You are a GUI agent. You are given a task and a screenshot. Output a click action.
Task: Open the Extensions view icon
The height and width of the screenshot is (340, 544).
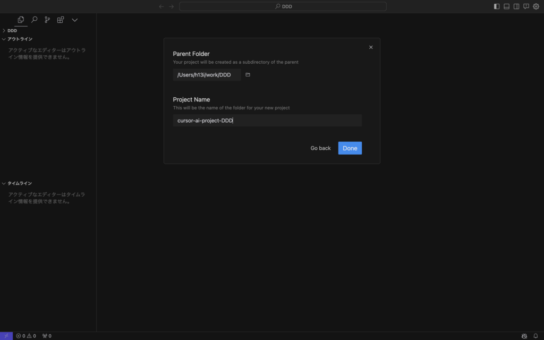[61, 20]
